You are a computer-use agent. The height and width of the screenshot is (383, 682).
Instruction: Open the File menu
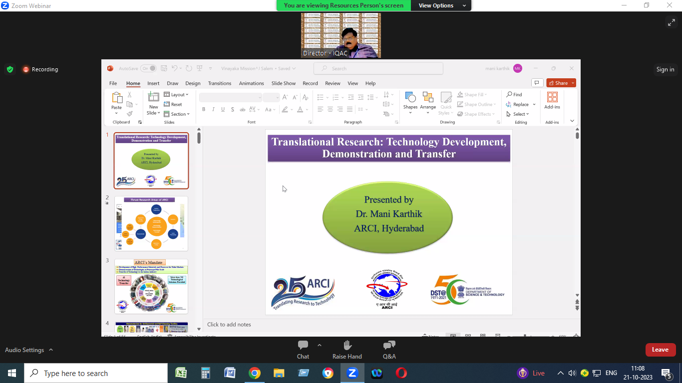click(x=113, y=83)
